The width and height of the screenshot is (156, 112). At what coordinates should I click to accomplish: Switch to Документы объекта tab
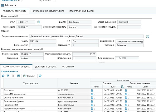point(46,67)
